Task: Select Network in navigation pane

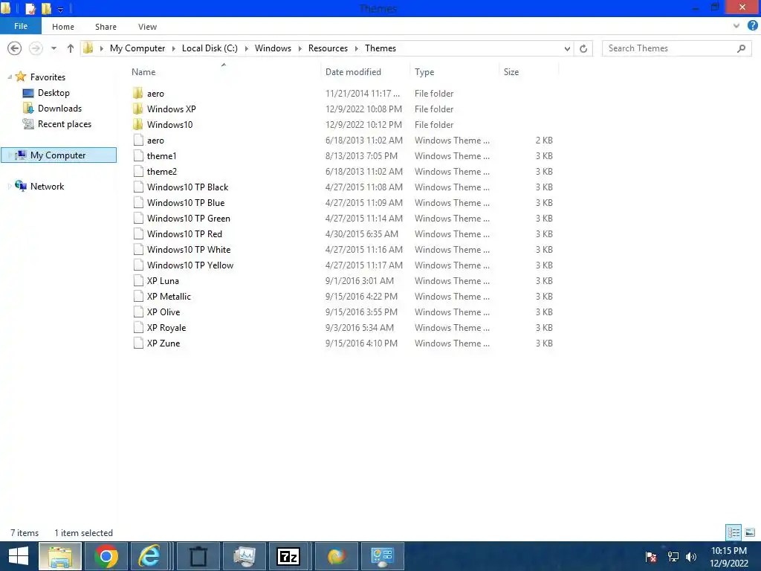Action: [x=47, y=187]
